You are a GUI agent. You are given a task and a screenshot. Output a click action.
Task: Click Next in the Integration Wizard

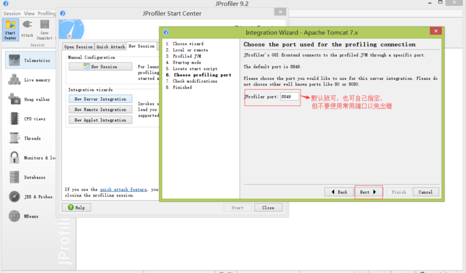coord(368,192)
